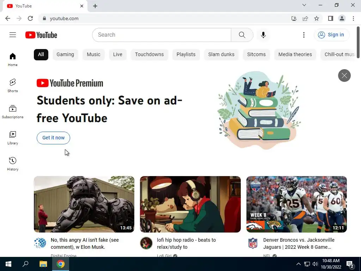Open History from the sidebar
Screen dimensions: 361x271
click(13, 164)
